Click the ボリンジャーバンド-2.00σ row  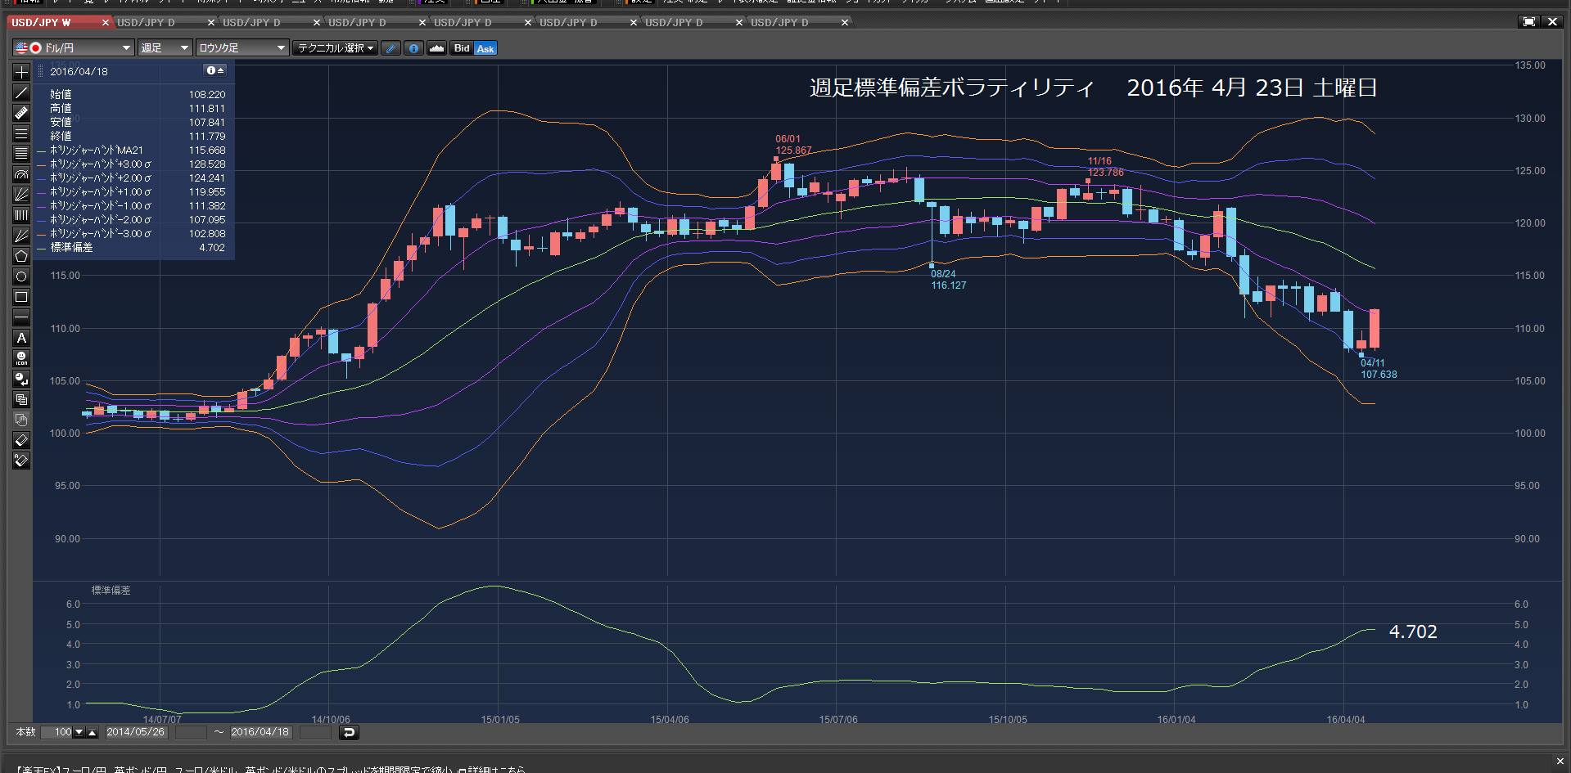tap(131, 220)
